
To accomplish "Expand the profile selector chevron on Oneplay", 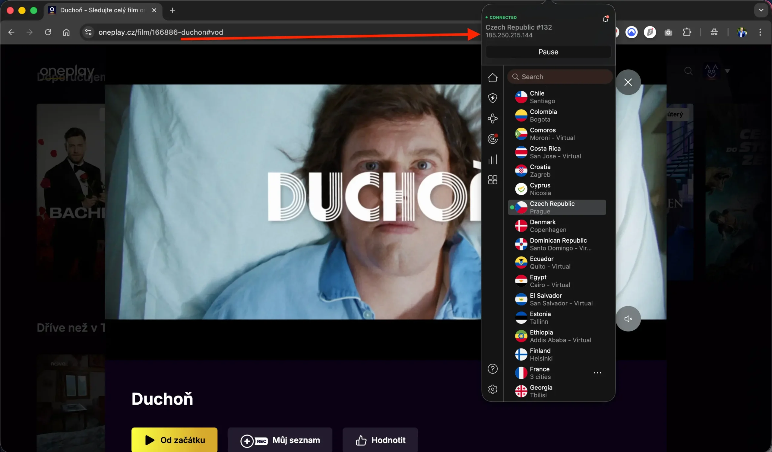I will [728, 71].
